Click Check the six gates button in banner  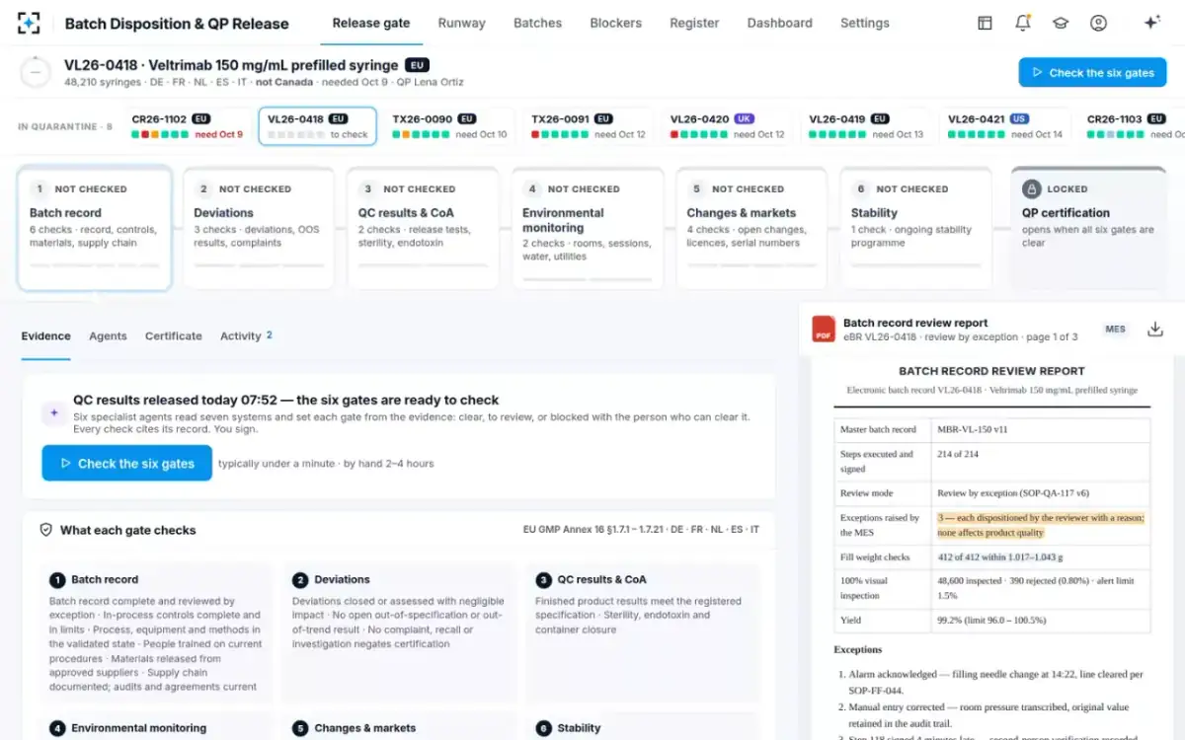[126, 463]
